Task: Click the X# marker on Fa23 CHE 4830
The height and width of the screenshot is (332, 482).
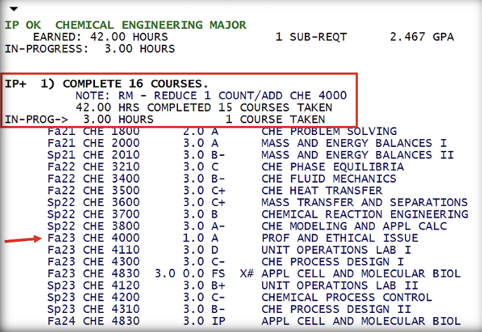Action: [247, 273]
